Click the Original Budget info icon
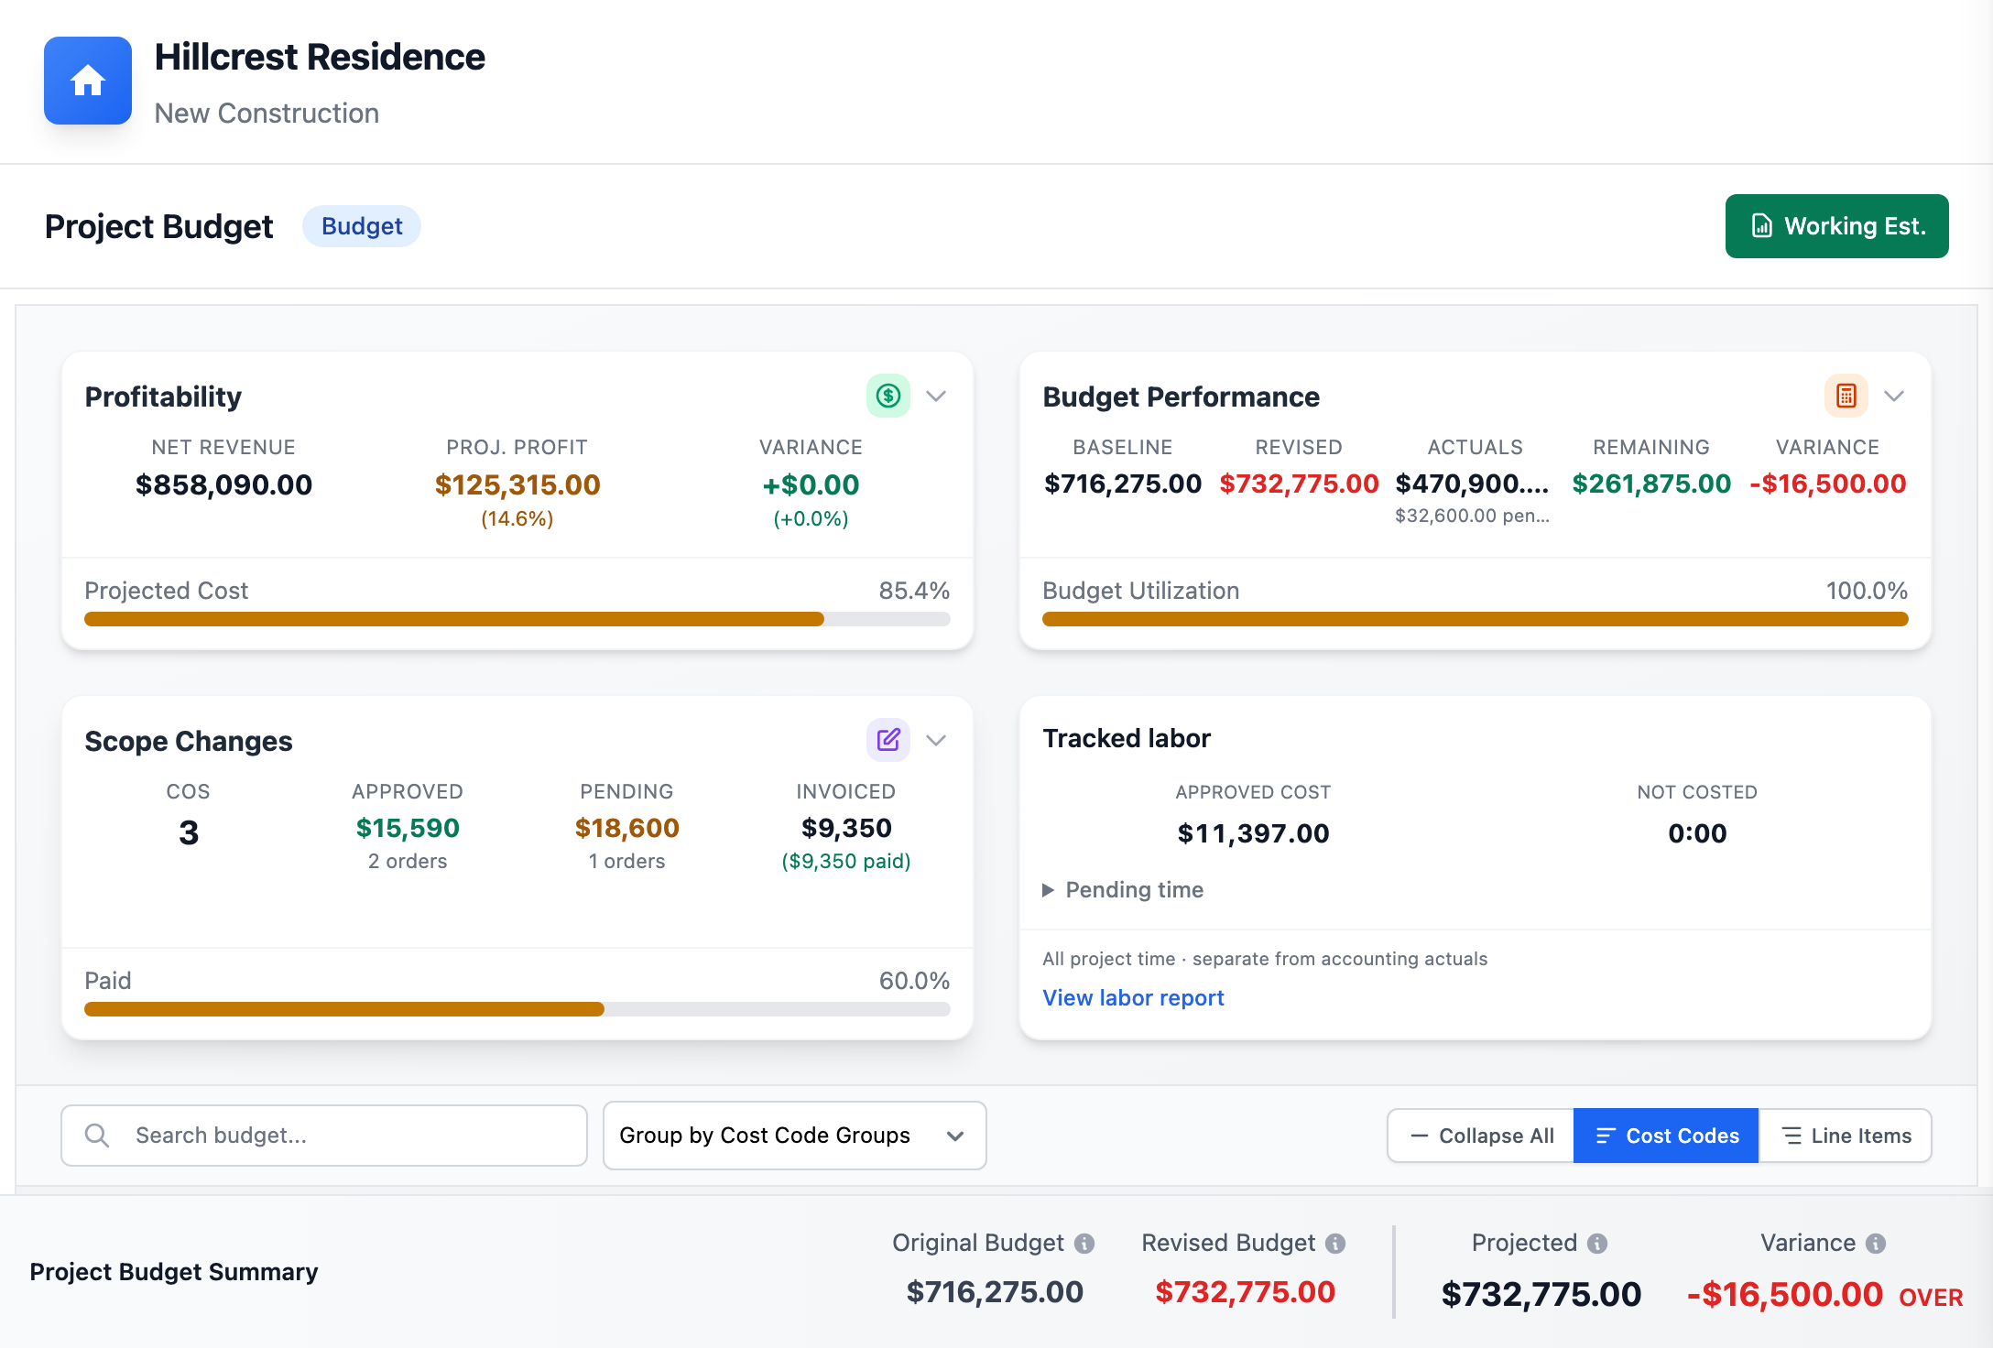The width and height of the screenshot is (1993, 1348). (x=1084, y=1244)
